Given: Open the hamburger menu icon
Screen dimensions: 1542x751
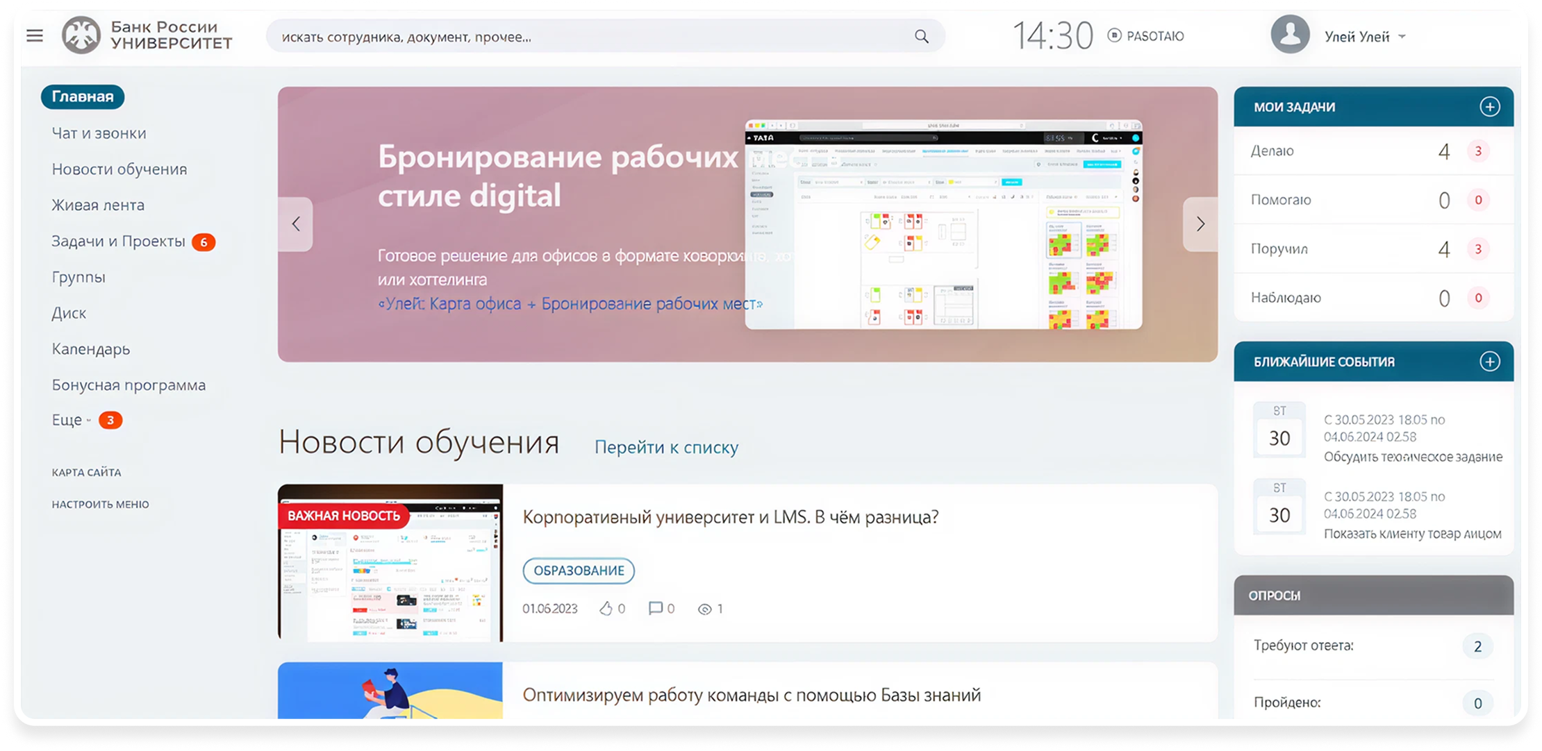Looking at the screenshot, I should 35,35.
